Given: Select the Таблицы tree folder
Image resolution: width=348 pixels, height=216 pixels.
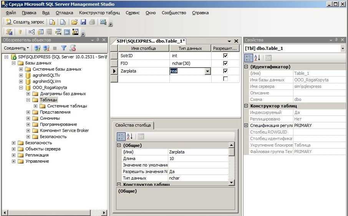Looking at the screenshot, I should [48, 100].
